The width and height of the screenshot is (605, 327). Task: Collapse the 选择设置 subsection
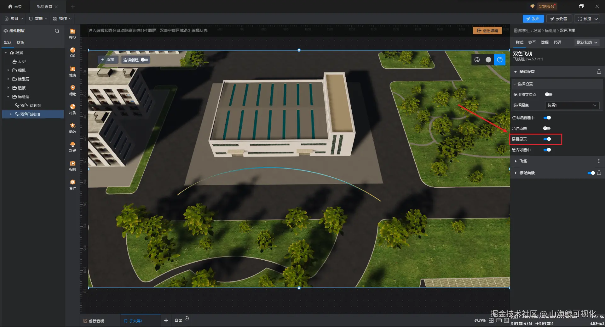point(515,84)
